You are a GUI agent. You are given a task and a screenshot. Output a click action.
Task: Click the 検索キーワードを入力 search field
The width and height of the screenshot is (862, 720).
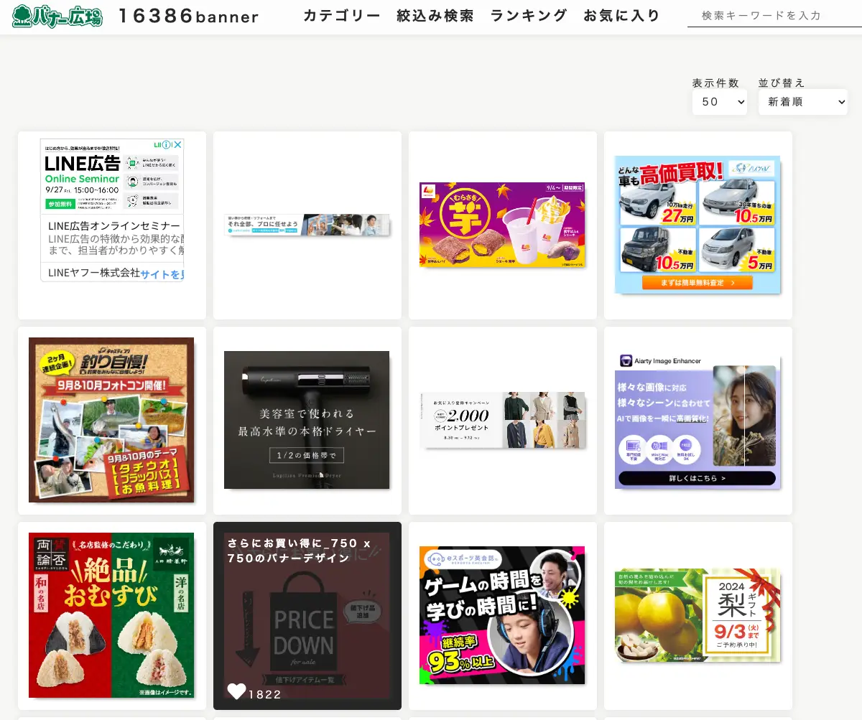(772, 15)
